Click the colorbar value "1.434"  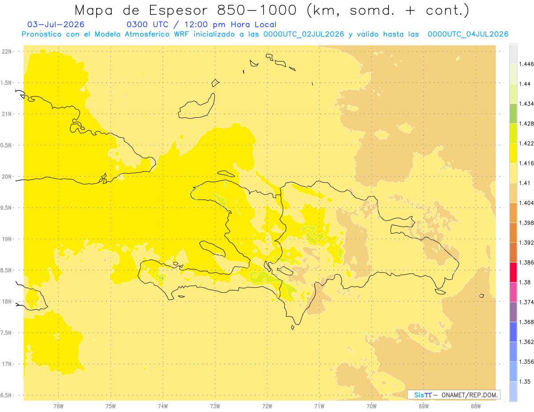click(x=526, y=104)
